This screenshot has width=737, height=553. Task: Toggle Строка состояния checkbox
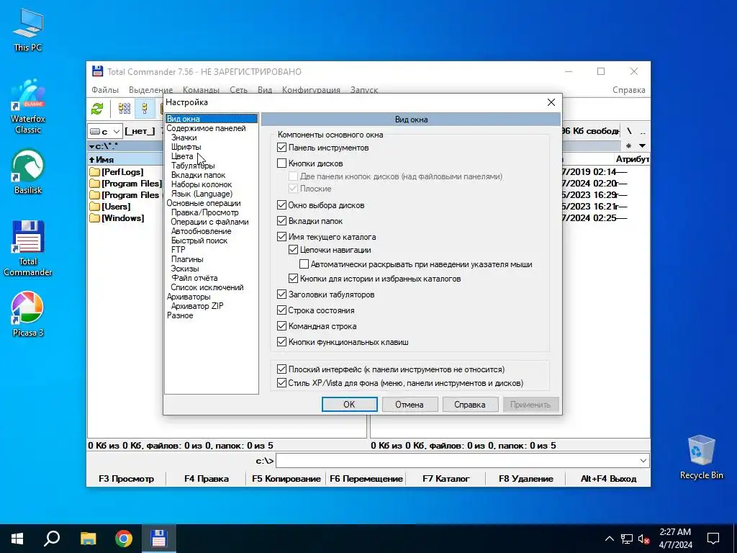(281, 310)
